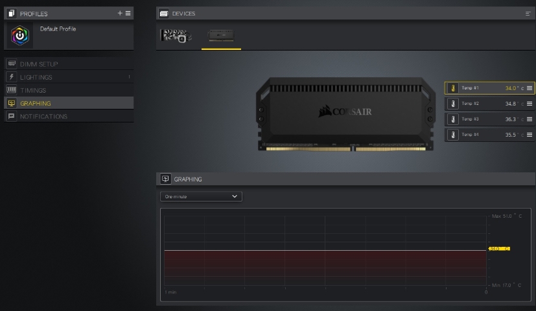
Task: Click the Graphing panel header icon
Action: coord(165,179)
